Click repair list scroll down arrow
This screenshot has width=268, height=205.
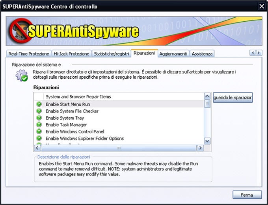[x=207, y=141]
